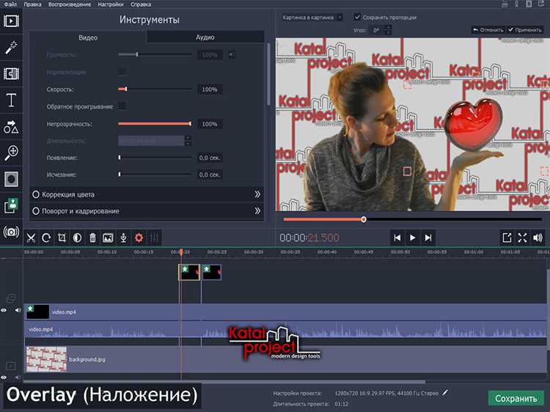The height and width of the screenshot is (412, 550).
Task: Enable the Обратное проигрывание checkbox
Action: click(122, 106)
